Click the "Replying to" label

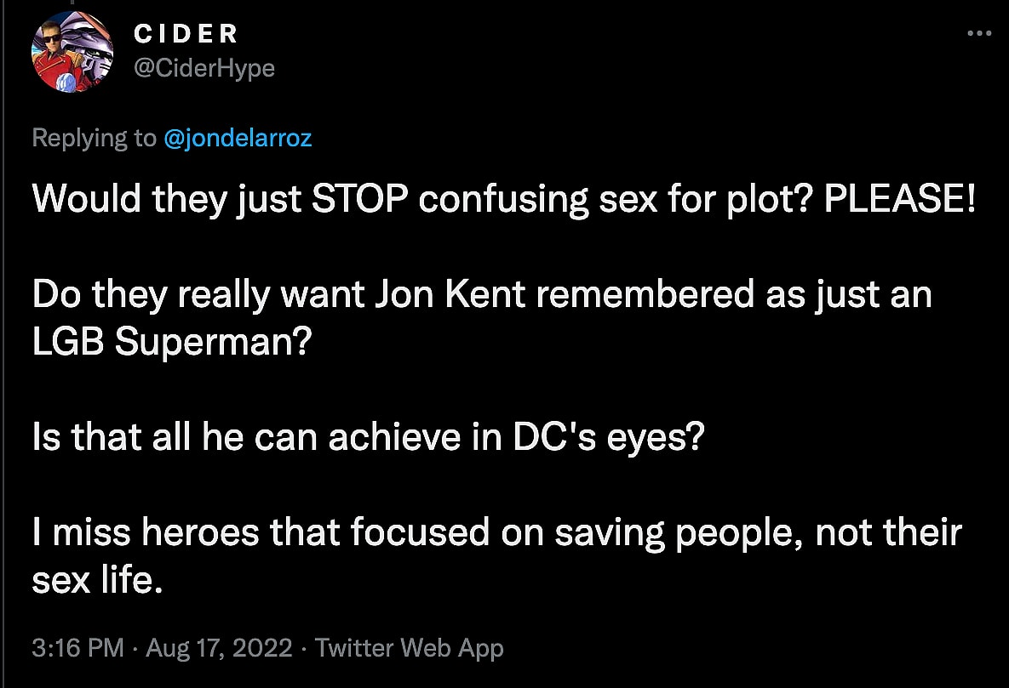pos(94,138)
